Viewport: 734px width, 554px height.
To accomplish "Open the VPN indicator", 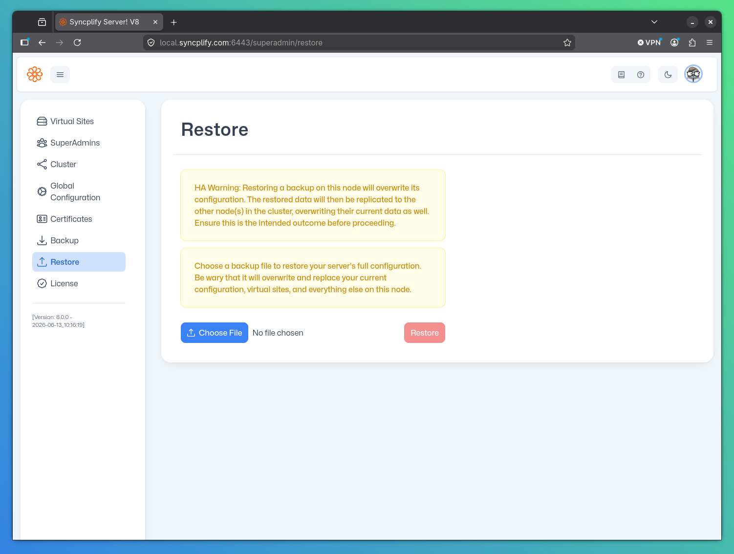I will point(649,43).
